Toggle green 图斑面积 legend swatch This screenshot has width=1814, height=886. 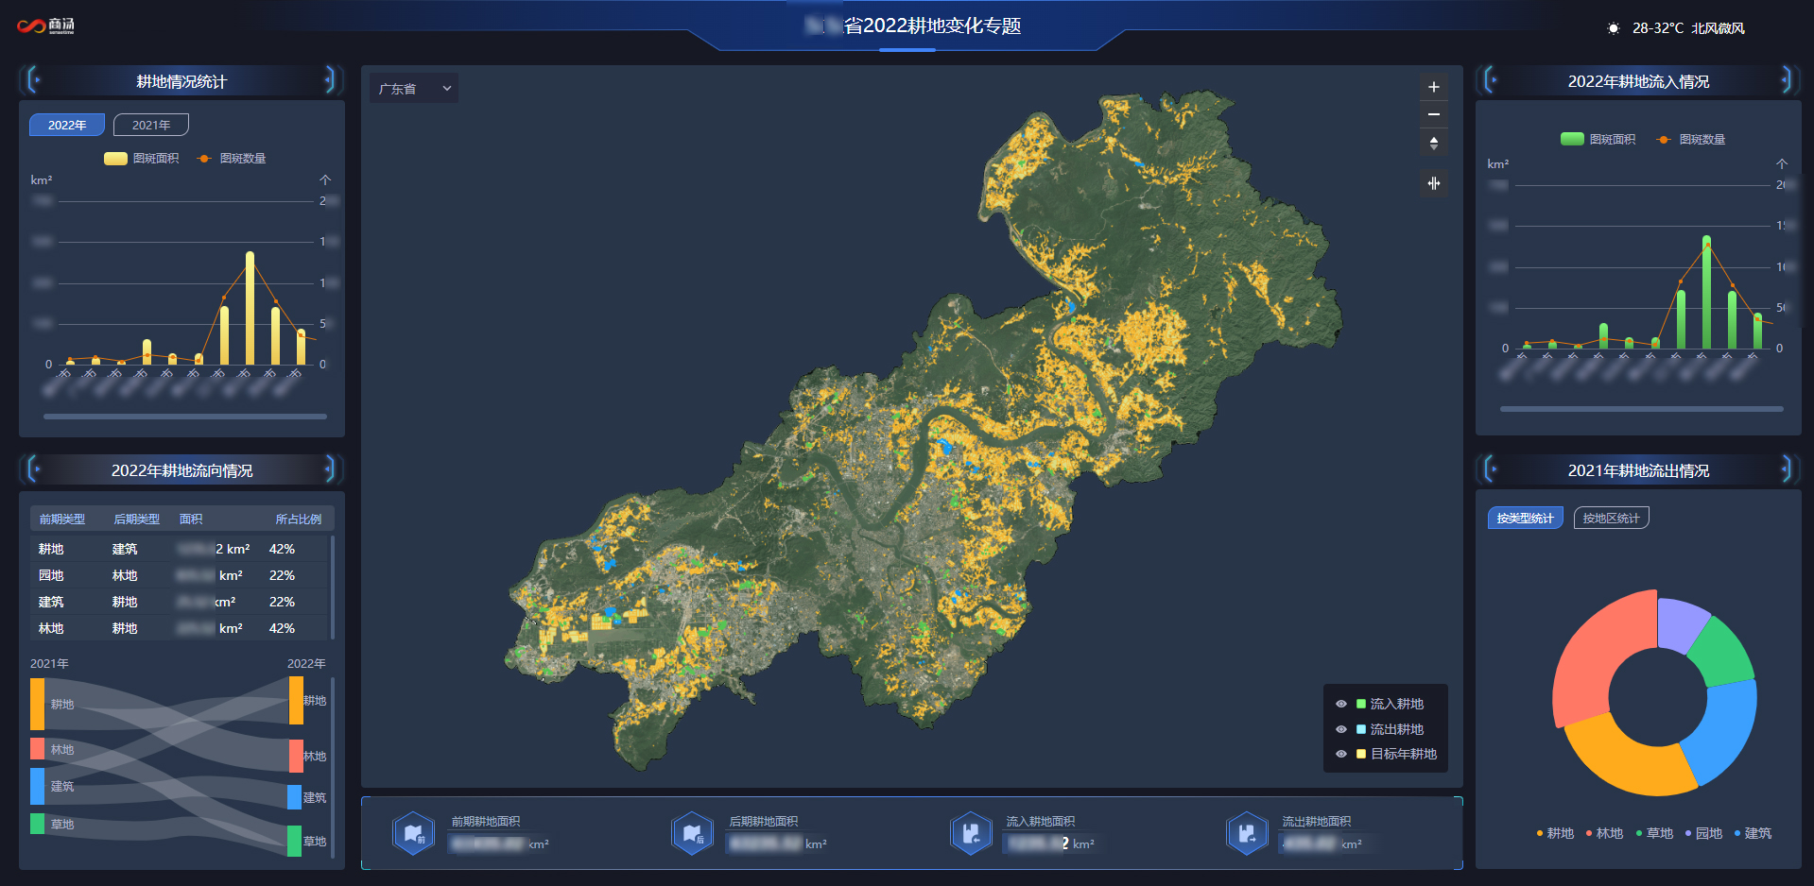click(x=1572, y=139)
